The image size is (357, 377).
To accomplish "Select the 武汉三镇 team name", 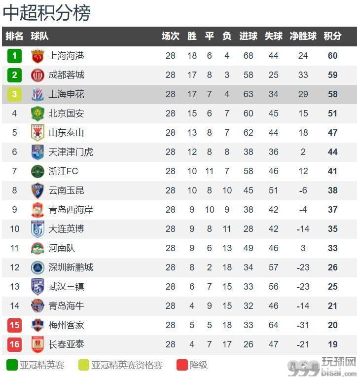I will 67,287.
